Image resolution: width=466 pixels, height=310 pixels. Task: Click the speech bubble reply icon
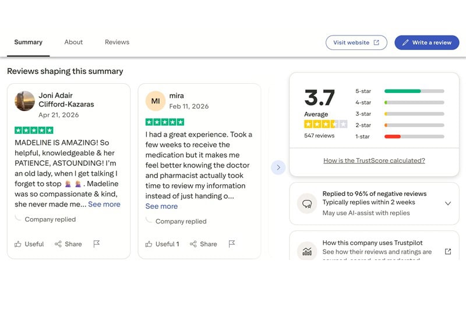click(x=307, y=204)
